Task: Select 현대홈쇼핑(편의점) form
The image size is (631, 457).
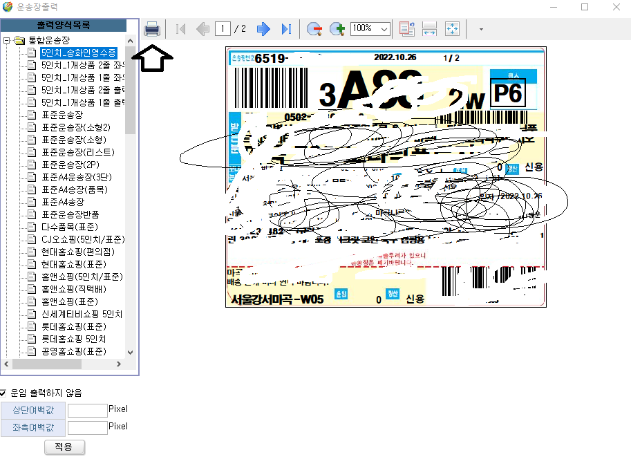Action: 78,252
